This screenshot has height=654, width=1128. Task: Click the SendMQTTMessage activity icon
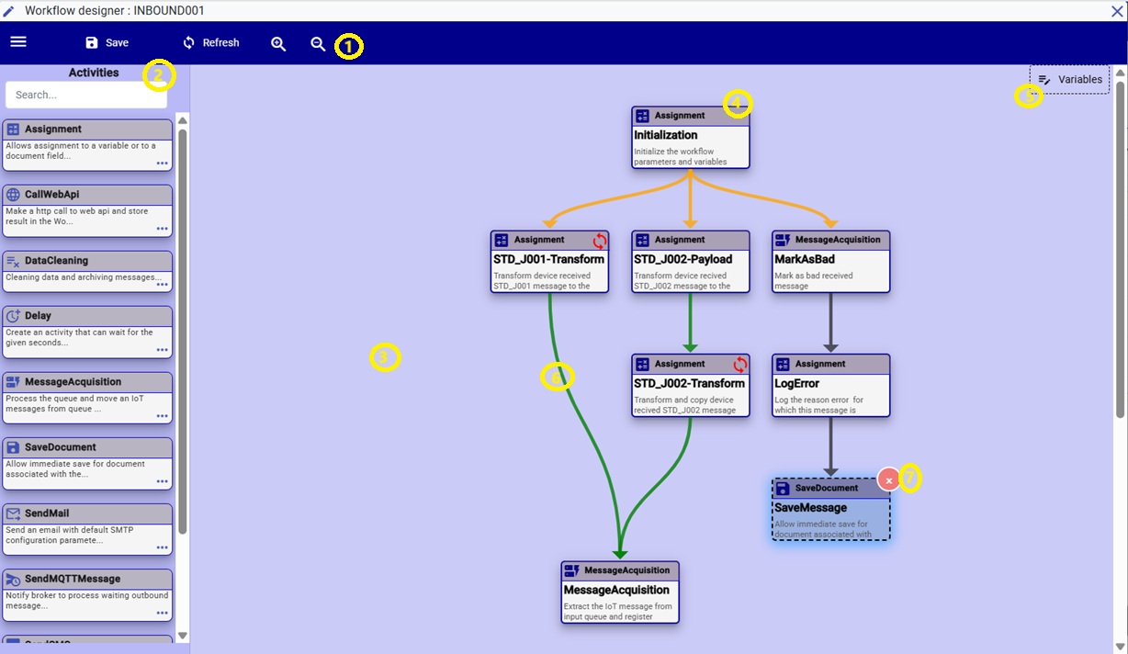click(x=13, y=580)
